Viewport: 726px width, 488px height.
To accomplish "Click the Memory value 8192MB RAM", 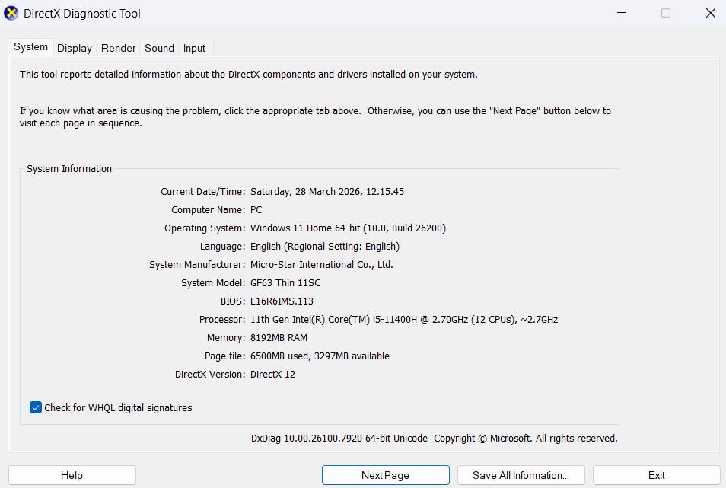I will click(279, 338).
